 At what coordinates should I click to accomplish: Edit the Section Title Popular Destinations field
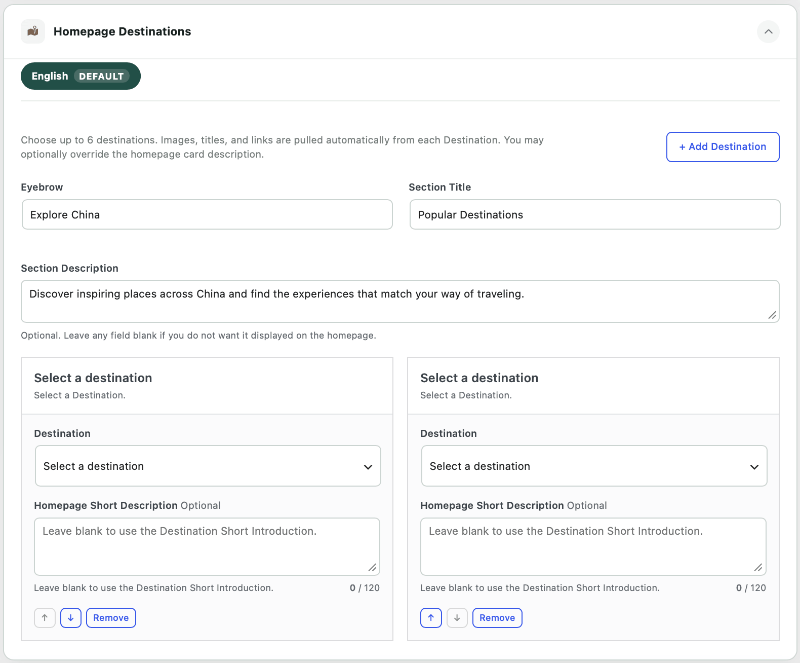(595, 214)
